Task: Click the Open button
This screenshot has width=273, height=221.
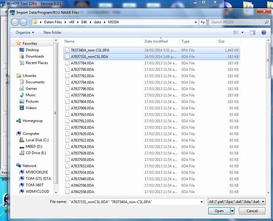Action: coord(219,211)
